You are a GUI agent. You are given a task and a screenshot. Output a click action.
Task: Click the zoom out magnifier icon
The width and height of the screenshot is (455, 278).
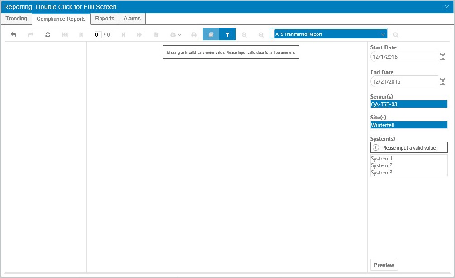tap(261, 34)
